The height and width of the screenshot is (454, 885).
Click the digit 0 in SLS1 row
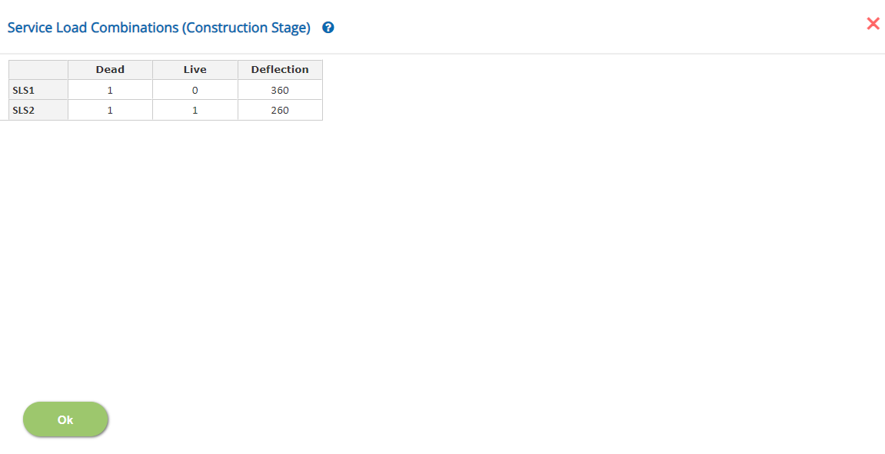coord(195,90)
